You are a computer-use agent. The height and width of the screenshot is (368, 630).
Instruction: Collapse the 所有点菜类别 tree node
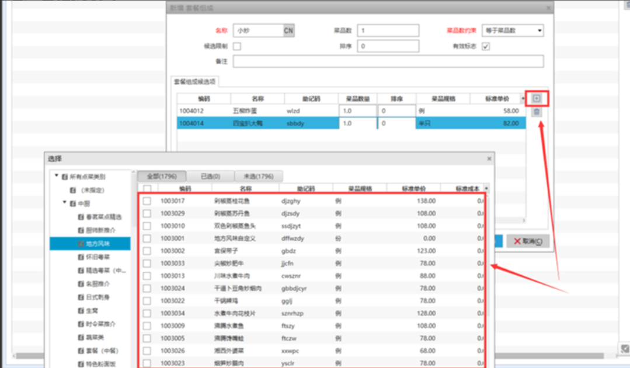tap(57, 176)
